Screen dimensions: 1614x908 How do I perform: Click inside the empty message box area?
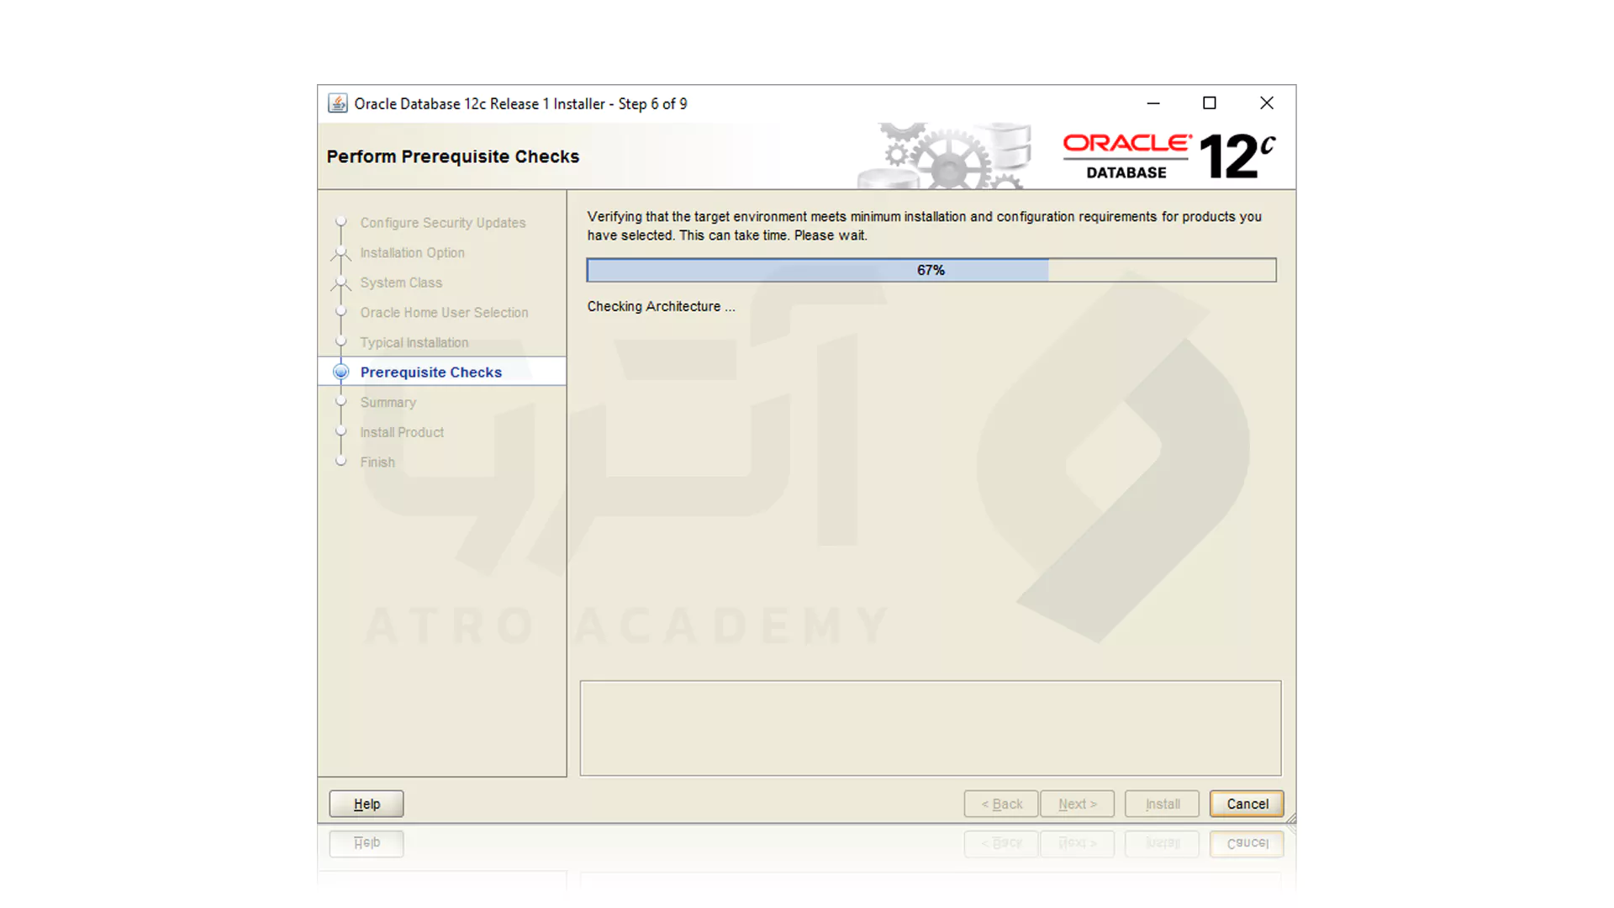tap(931, 727)
